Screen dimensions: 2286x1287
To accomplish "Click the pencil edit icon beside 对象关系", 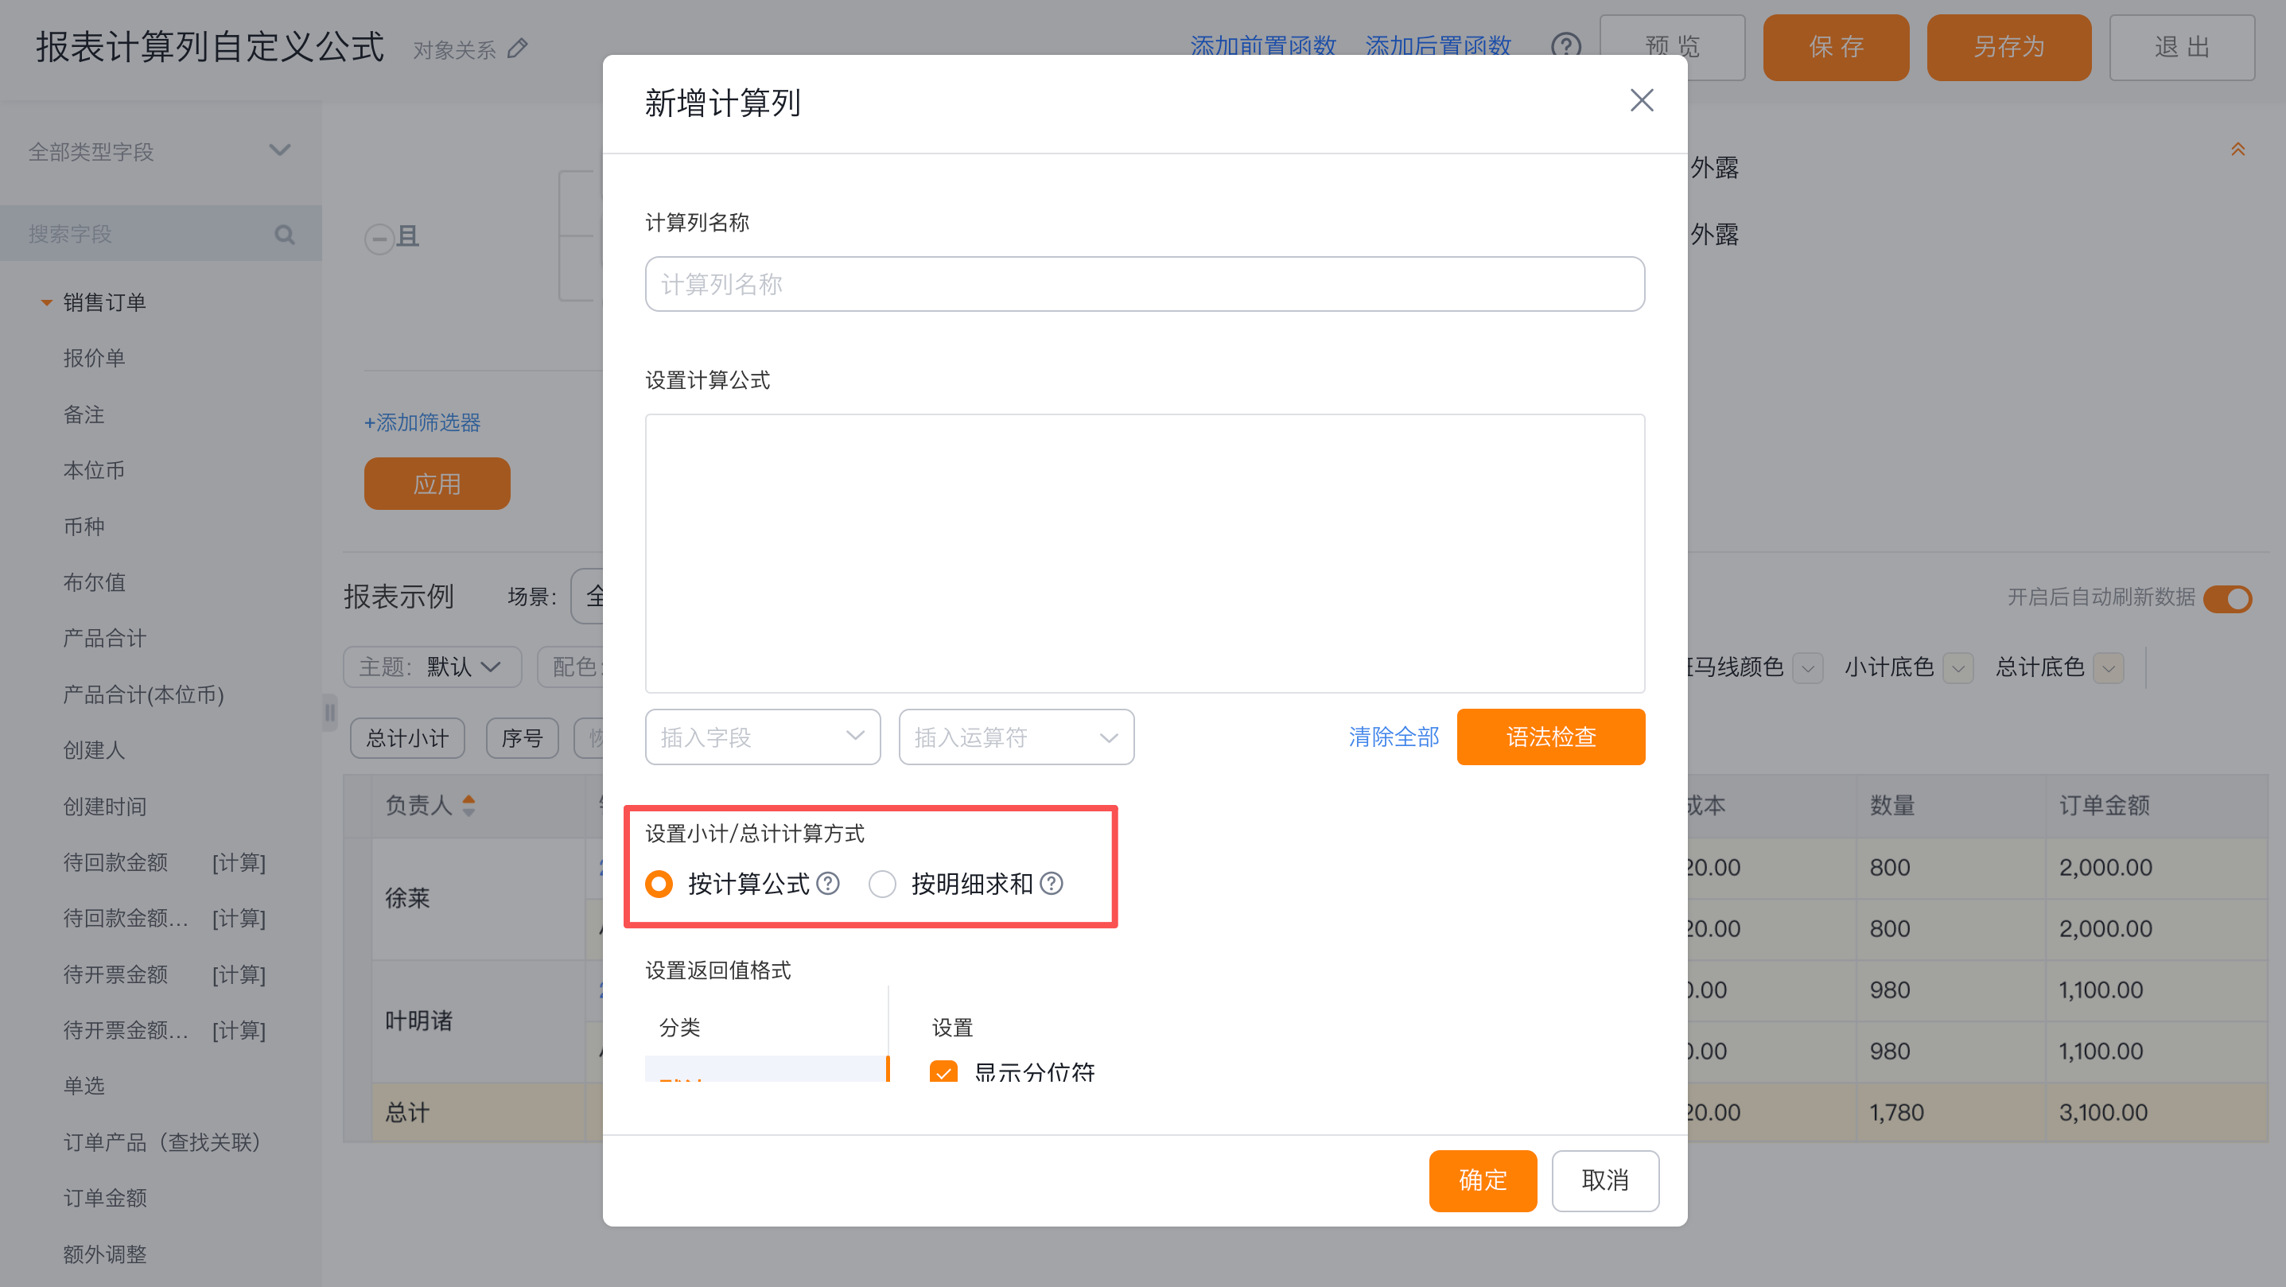I will click(519, 48).
